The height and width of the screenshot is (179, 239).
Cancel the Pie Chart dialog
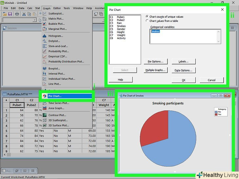[211, 80]
